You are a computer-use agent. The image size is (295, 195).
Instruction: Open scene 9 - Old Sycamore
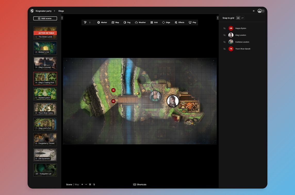pos(45,155)
